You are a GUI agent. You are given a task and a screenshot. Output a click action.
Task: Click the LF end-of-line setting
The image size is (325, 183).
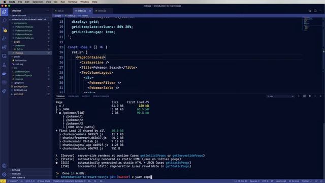272,181
